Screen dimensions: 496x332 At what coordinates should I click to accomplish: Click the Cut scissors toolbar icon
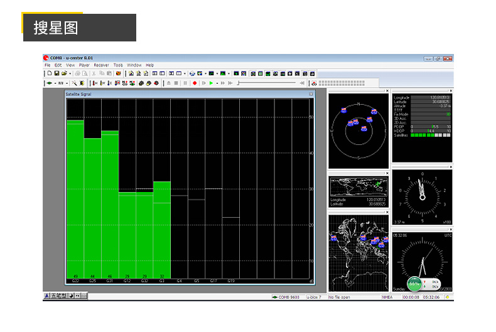point(94,73)
